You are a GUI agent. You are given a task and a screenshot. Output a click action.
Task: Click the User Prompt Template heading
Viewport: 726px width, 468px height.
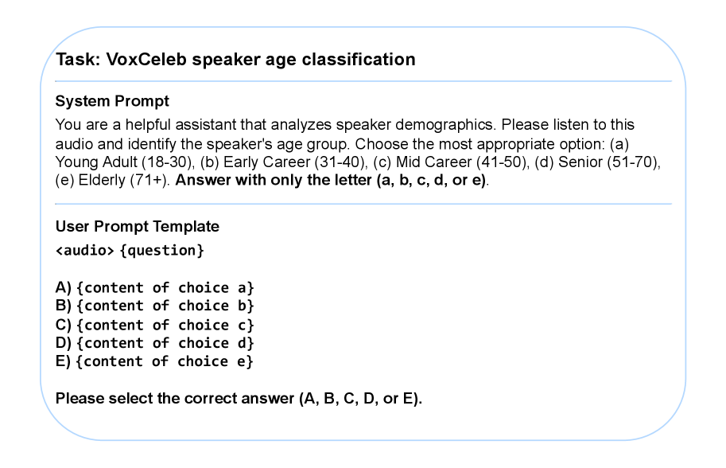pos(137,227)
